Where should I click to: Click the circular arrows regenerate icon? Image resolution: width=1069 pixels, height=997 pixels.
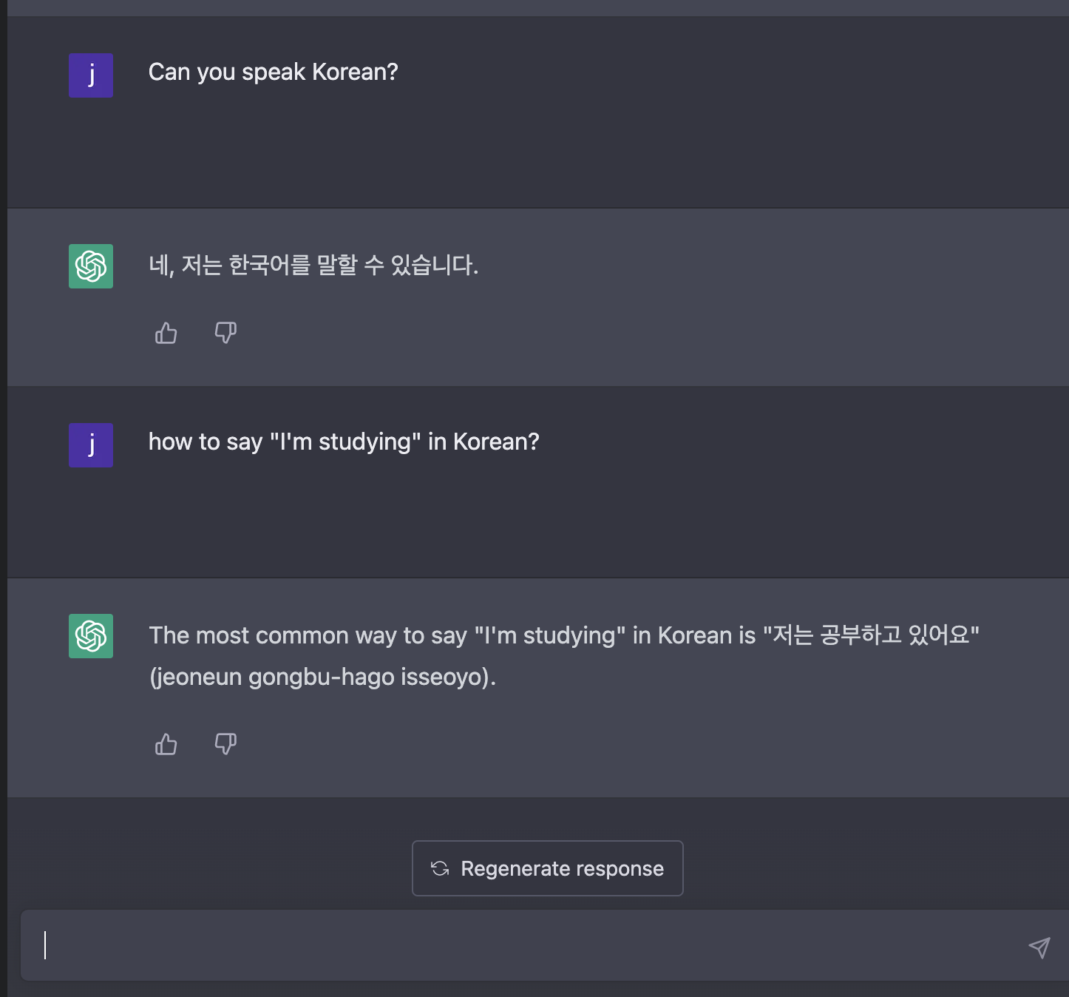pyautogui.click(x=440, y=868)
